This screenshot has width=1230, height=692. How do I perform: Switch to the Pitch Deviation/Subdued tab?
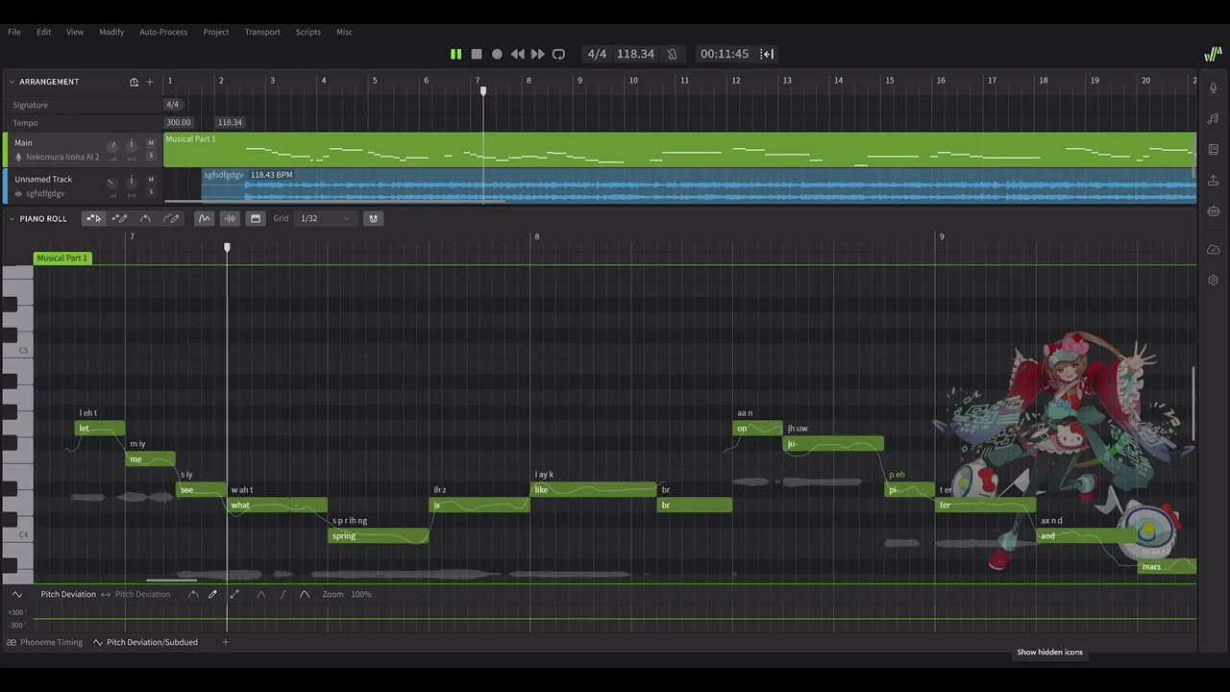145,642
